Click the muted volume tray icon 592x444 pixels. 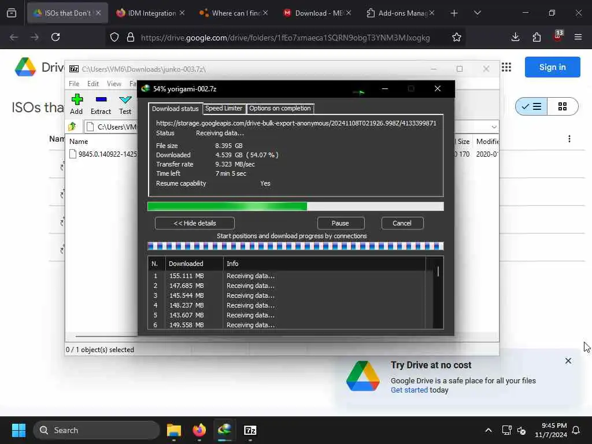522,430
